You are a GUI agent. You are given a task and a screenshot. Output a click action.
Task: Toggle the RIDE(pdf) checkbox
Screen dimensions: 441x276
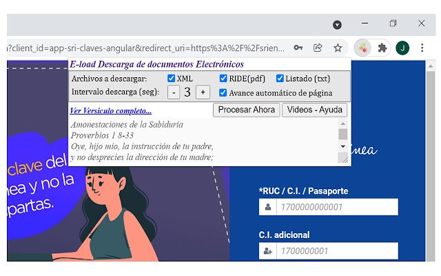coord(223,78)
